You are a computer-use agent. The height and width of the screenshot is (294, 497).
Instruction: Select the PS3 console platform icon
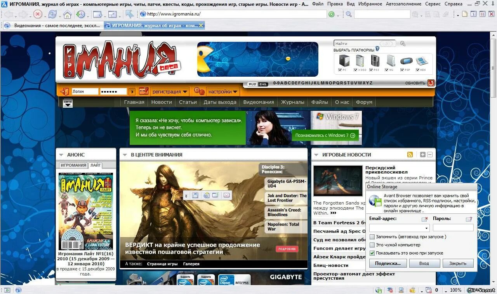click(375, 60)
